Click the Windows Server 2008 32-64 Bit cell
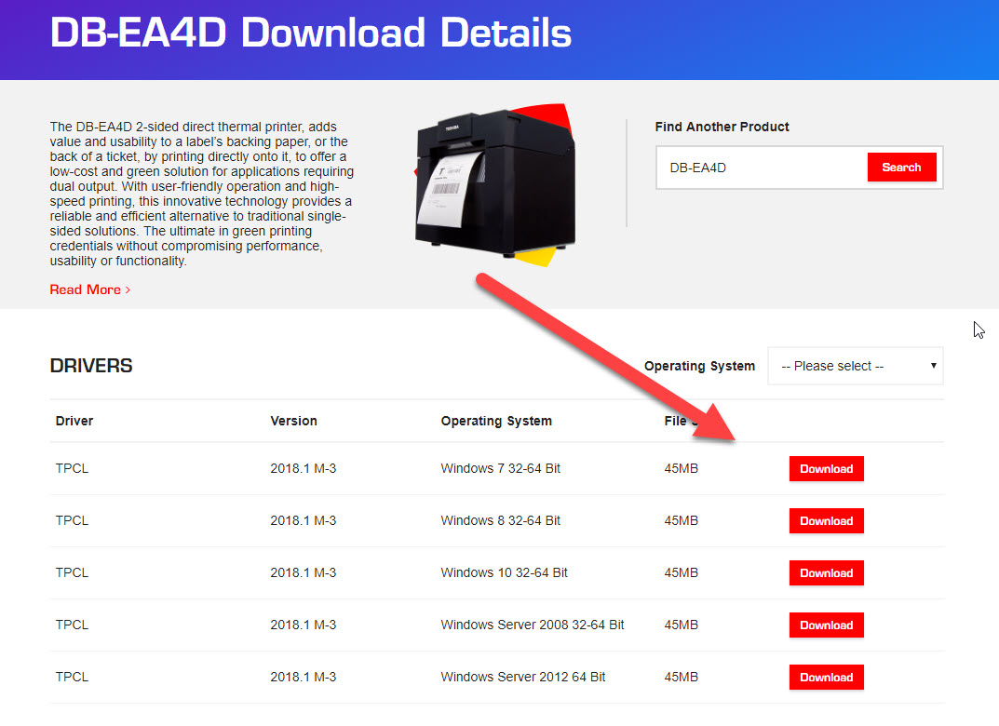 point(533,625)
